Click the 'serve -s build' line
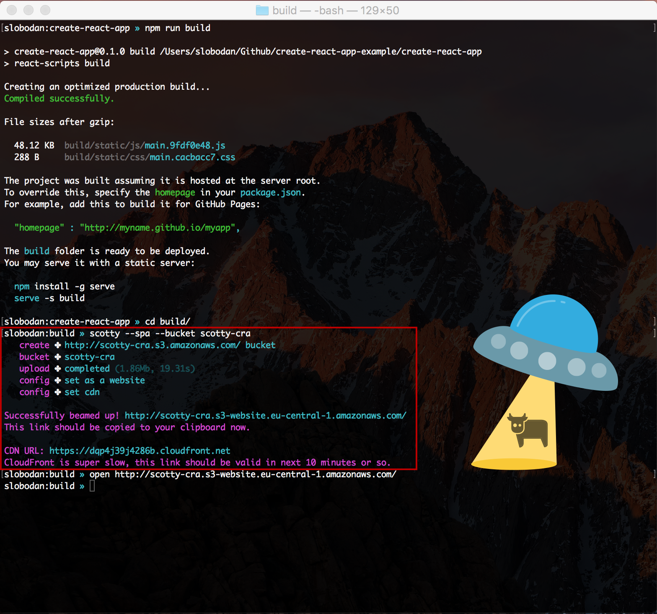The height and width of the screenshot is (614, 657). click(49, 298)
